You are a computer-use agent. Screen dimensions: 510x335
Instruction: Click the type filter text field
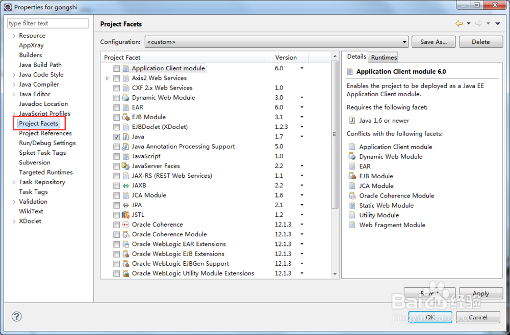click(x=48, y=23)
